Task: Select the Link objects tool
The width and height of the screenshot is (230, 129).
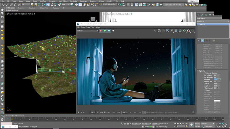Action: click(11, 5)
